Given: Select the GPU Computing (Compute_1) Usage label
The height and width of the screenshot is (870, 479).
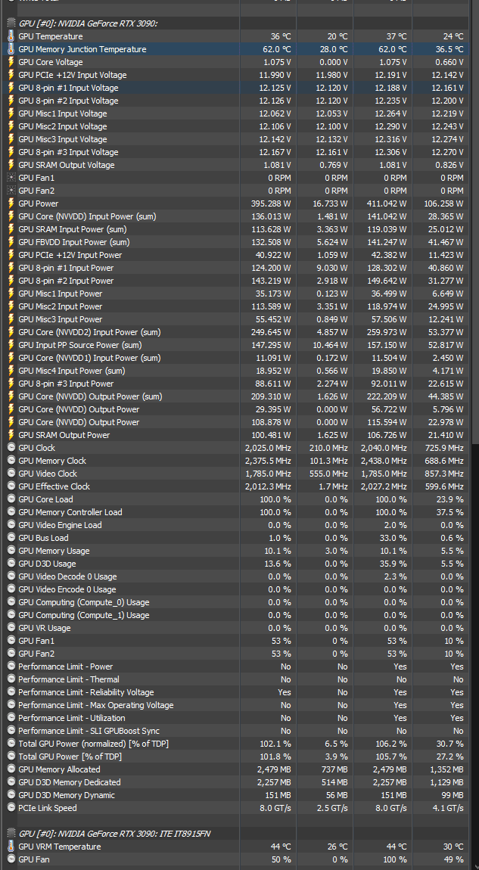Looking at the screenshot, I should pos(84,615).
